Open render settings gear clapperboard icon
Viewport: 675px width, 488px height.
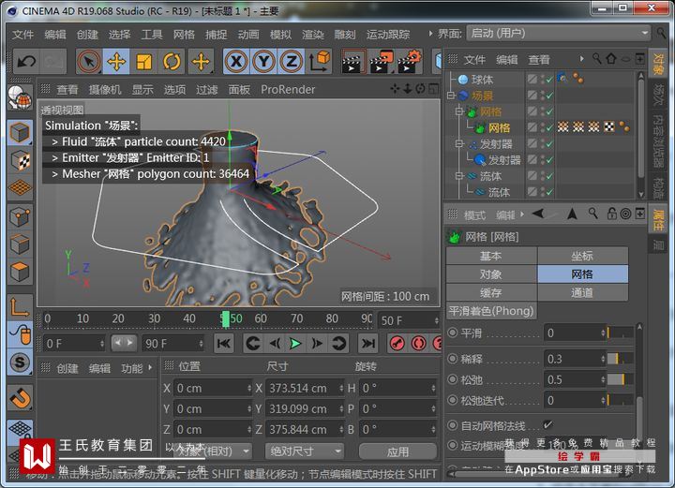point(409,62)
